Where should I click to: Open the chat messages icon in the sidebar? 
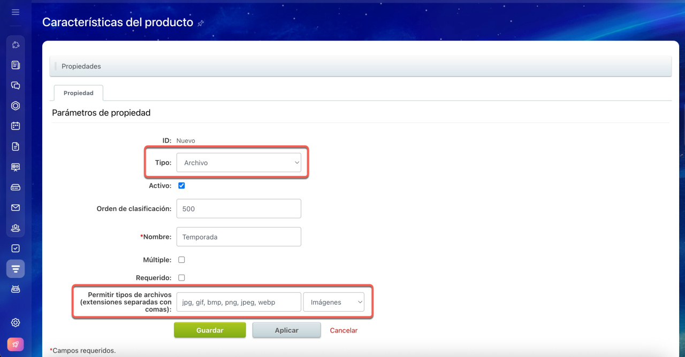point(16,86)
